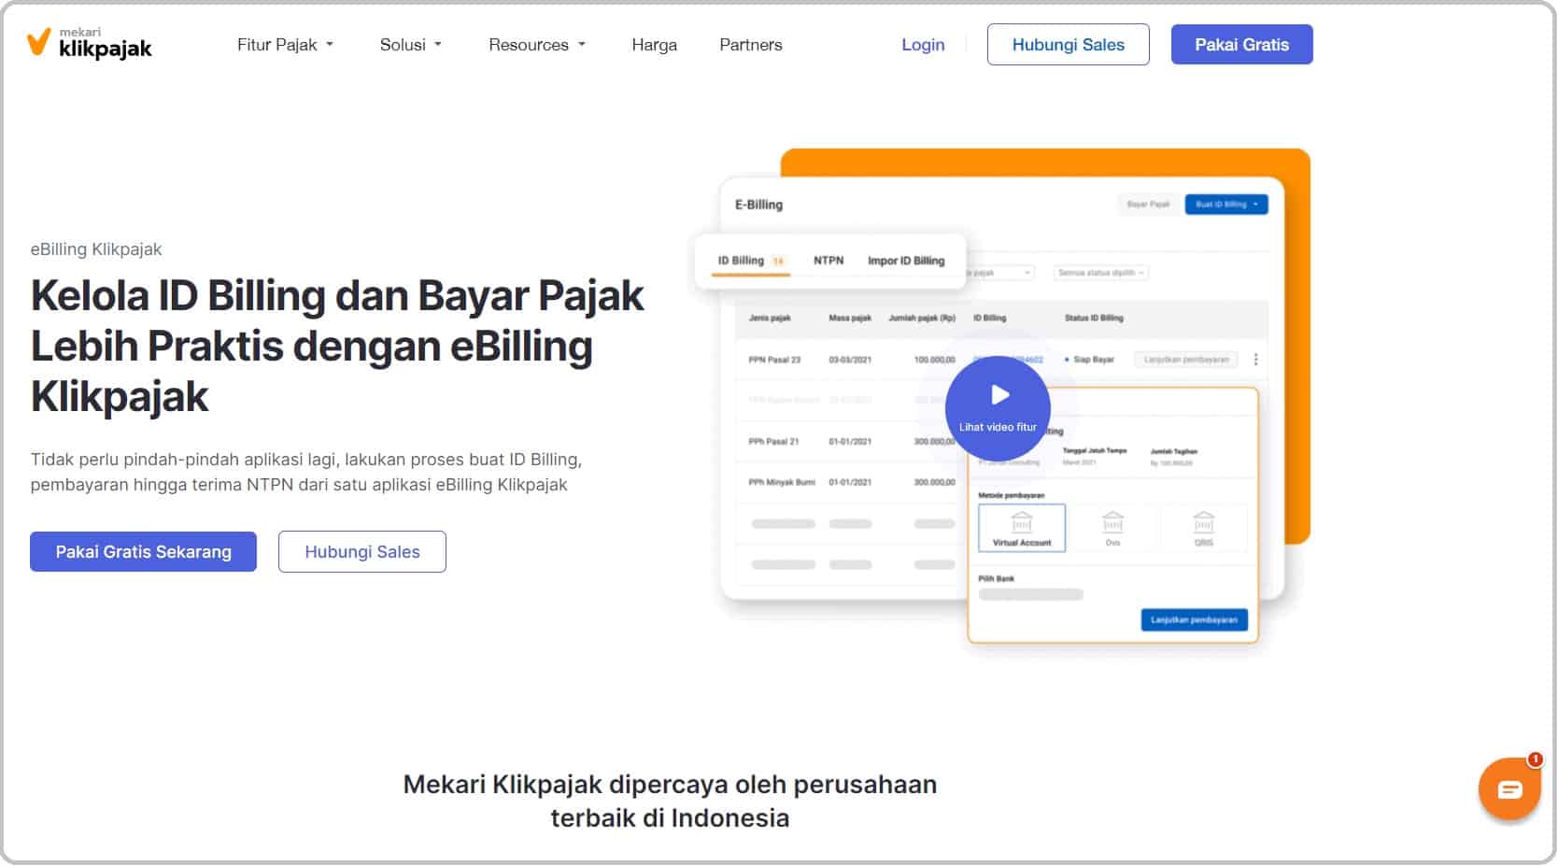
Task: Click the PPN Pasal 23 row text
Action: tap(774, 360)
